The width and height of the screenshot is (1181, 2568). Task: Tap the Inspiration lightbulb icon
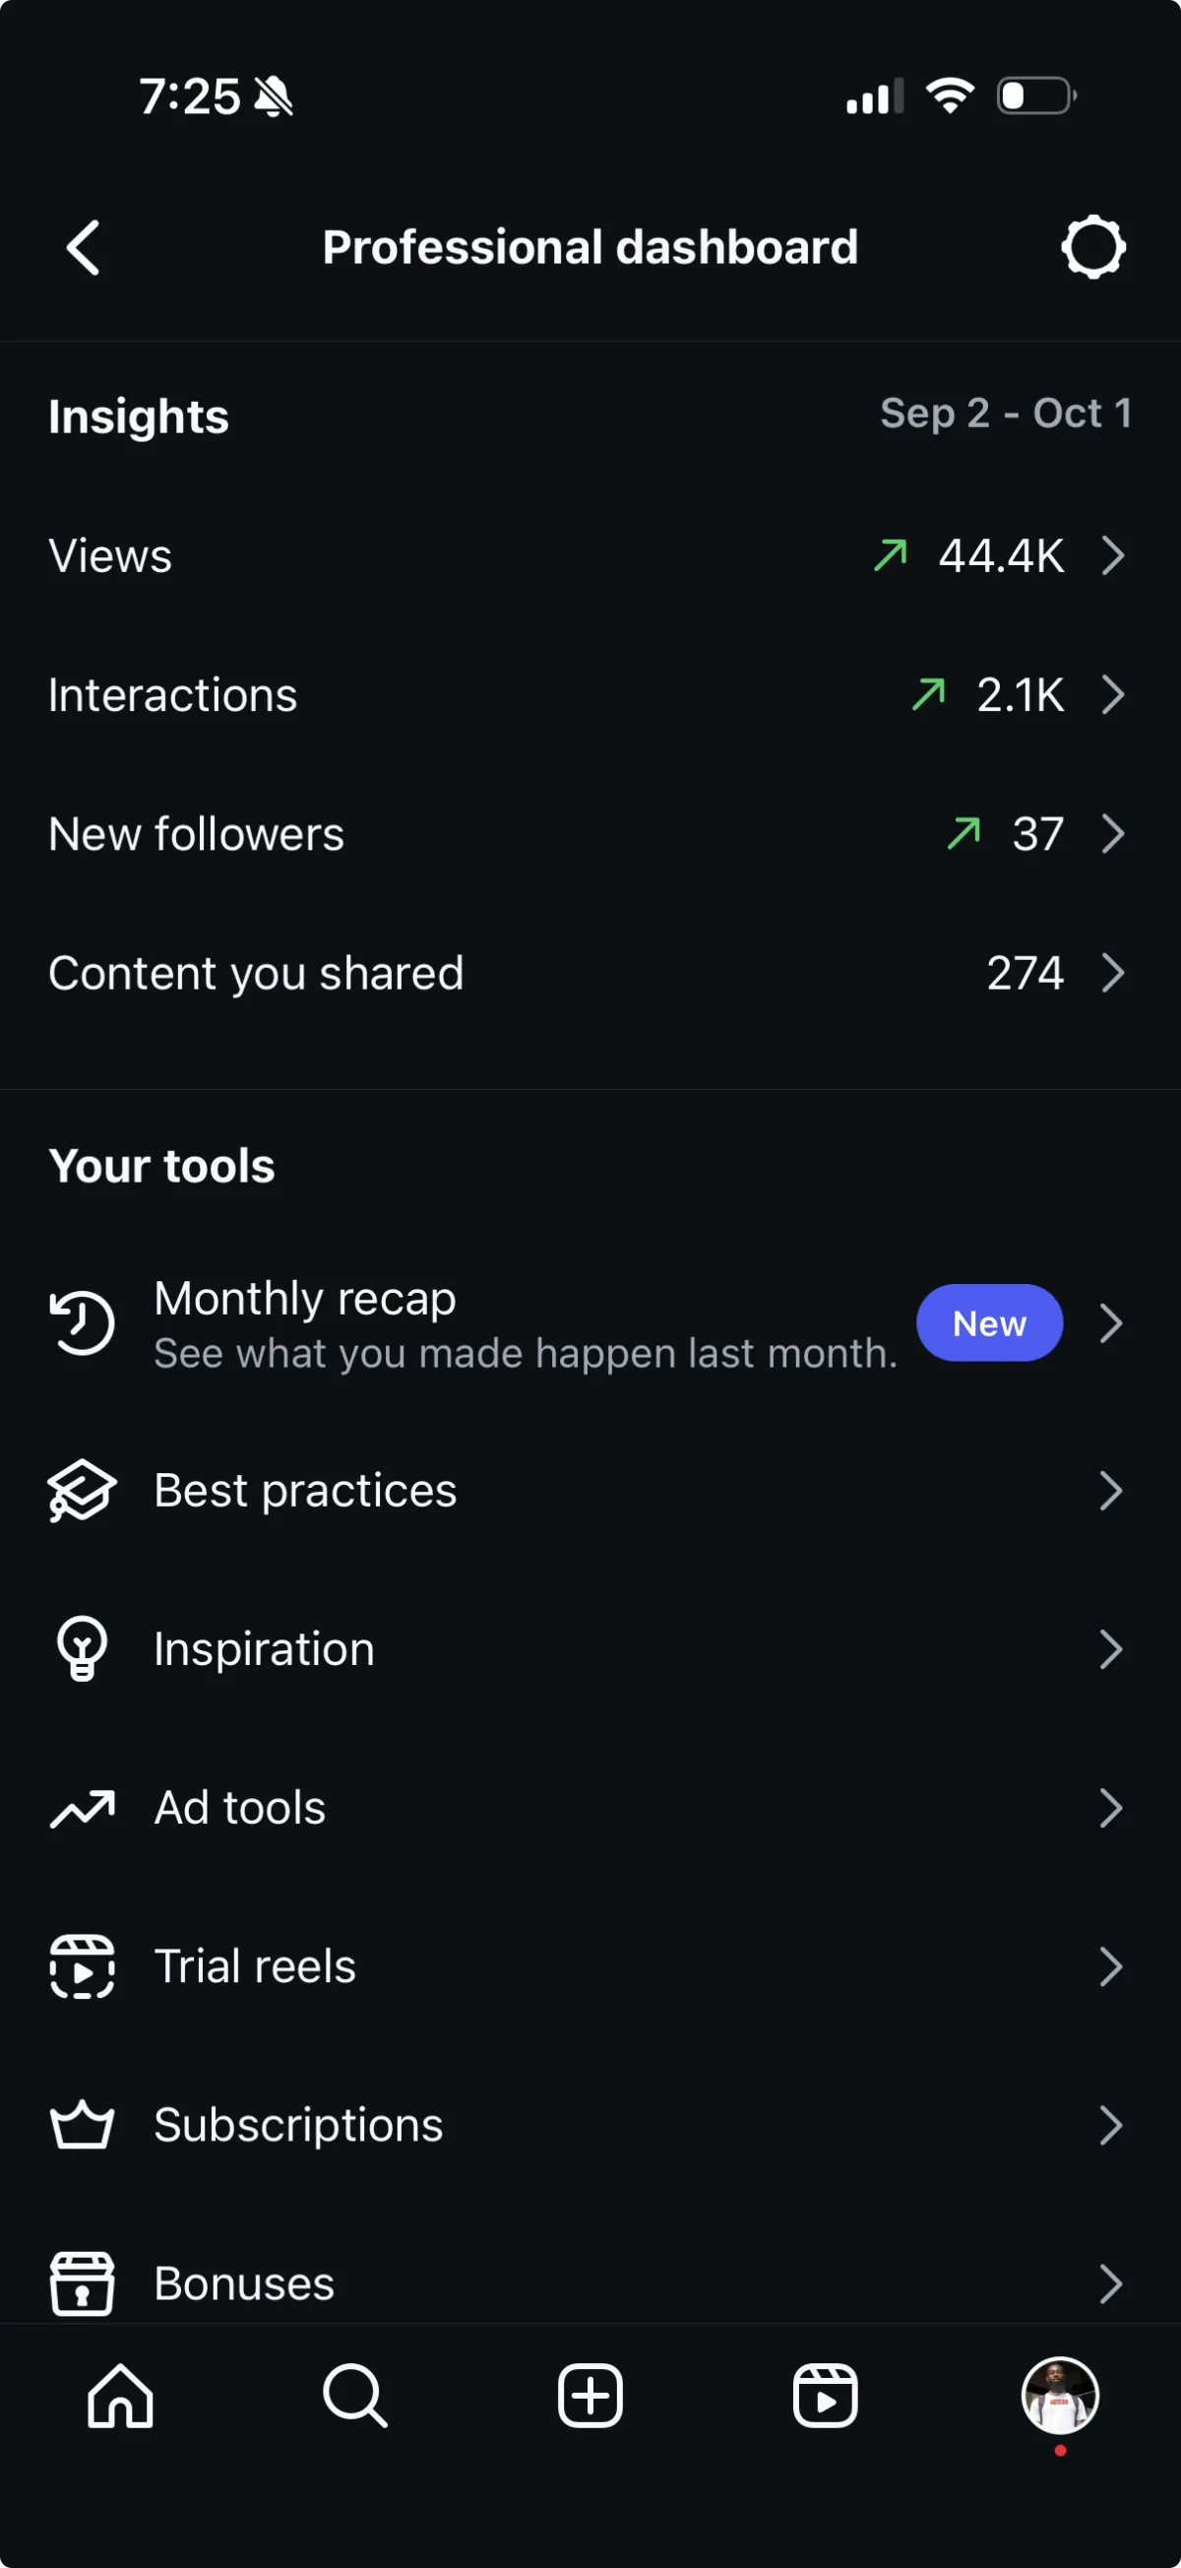tap(83, 1649)
